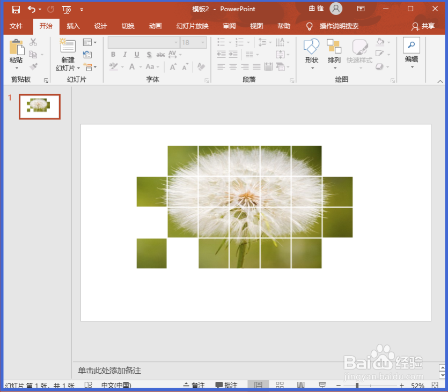Open the 快速样式 quick styles gallery
The image size is (448, 392).
click(359, 54)
